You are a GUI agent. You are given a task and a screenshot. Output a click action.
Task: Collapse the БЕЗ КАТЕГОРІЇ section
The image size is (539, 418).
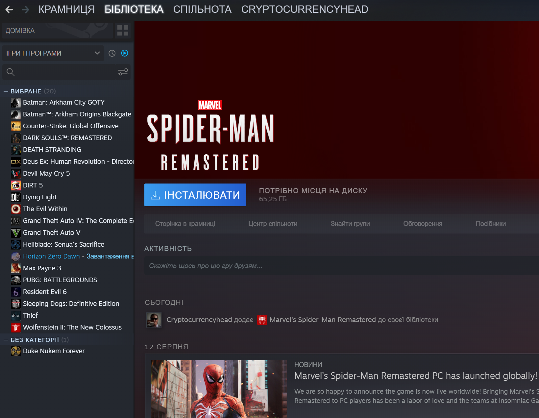(6, 340)
